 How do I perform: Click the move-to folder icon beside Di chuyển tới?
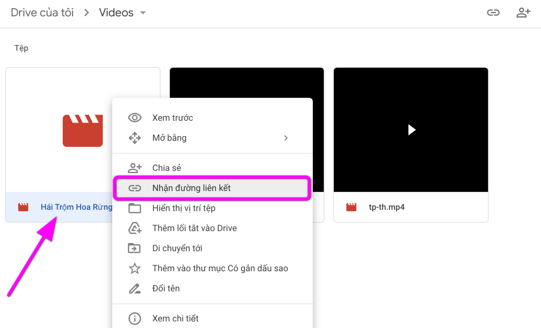click(x=135, y=248)
